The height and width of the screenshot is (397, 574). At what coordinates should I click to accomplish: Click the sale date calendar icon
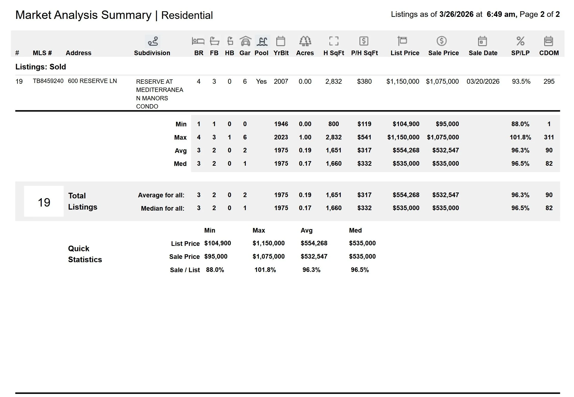(x=482, y=41)
